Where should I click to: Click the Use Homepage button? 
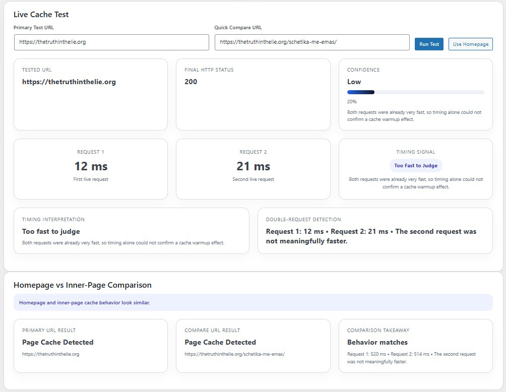point(471,44)
